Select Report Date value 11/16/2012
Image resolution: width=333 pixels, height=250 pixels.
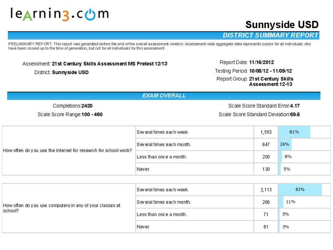click(x=262, y=62)
